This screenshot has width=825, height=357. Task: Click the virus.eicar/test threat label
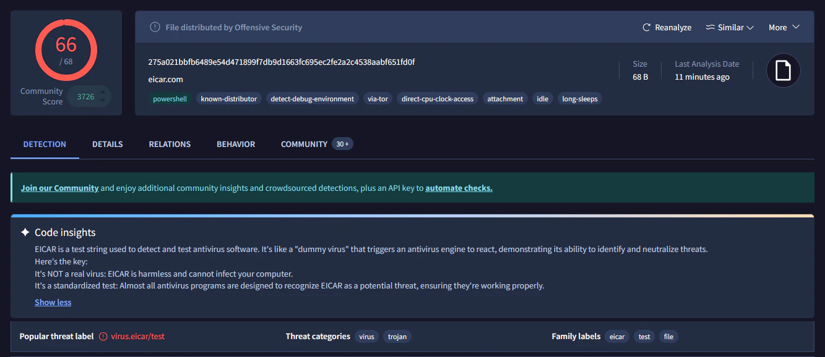click(x=137, y=337)
